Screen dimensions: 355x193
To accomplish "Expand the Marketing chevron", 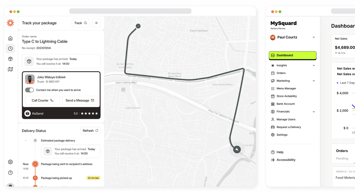I will [314, 81].
